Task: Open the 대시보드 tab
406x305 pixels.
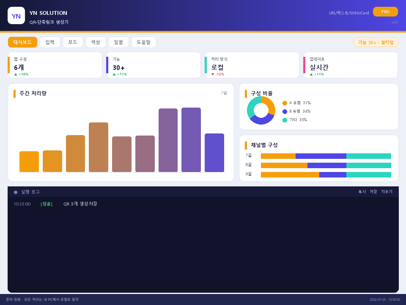Action: click(22, 42)
